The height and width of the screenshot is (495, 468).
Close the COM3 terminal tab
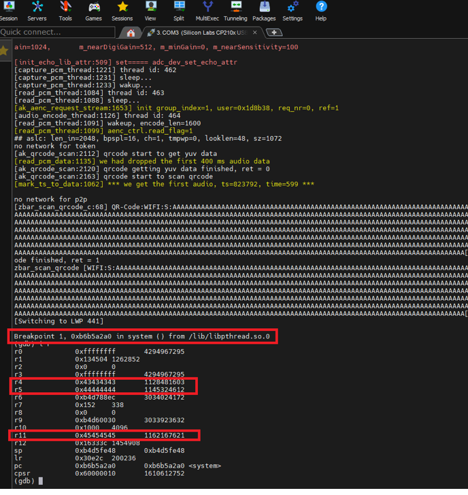[255, 33]
